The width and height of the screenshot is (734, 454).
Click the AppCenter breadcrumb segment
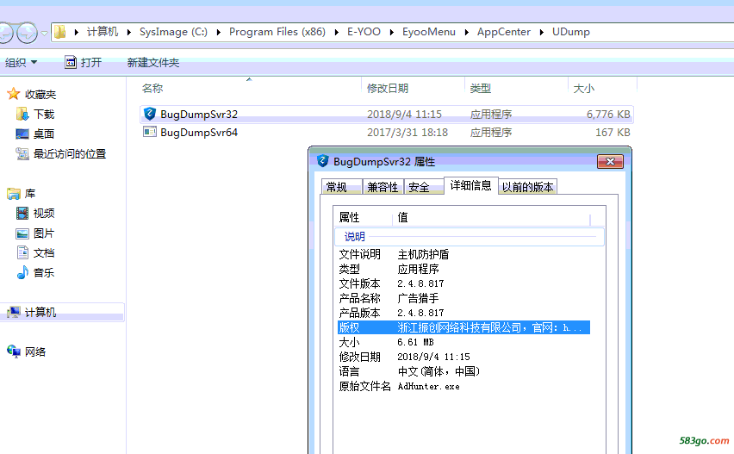click(504, 32)
